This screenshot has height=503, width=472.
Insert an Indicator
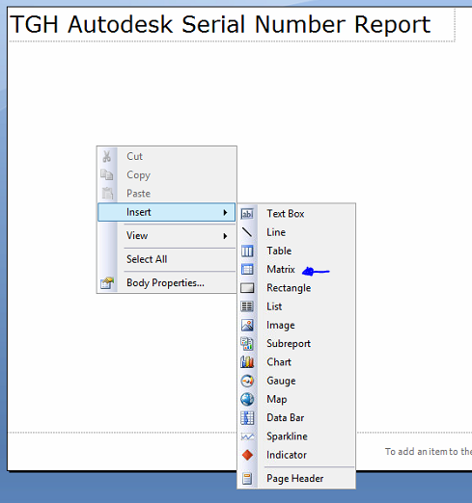296,455
